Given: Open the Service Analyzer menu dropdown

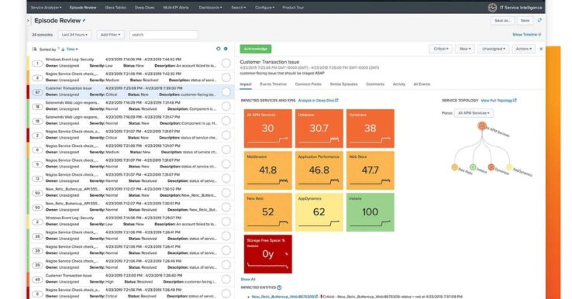Looking at the screenshot, I should (x=46, y=7).
